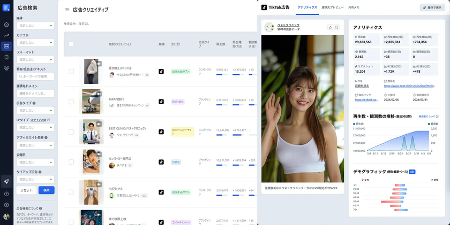This screenshot has width=450, height=225.
Task: Open the home icon in left sidebar
Action: coord(6,25)
